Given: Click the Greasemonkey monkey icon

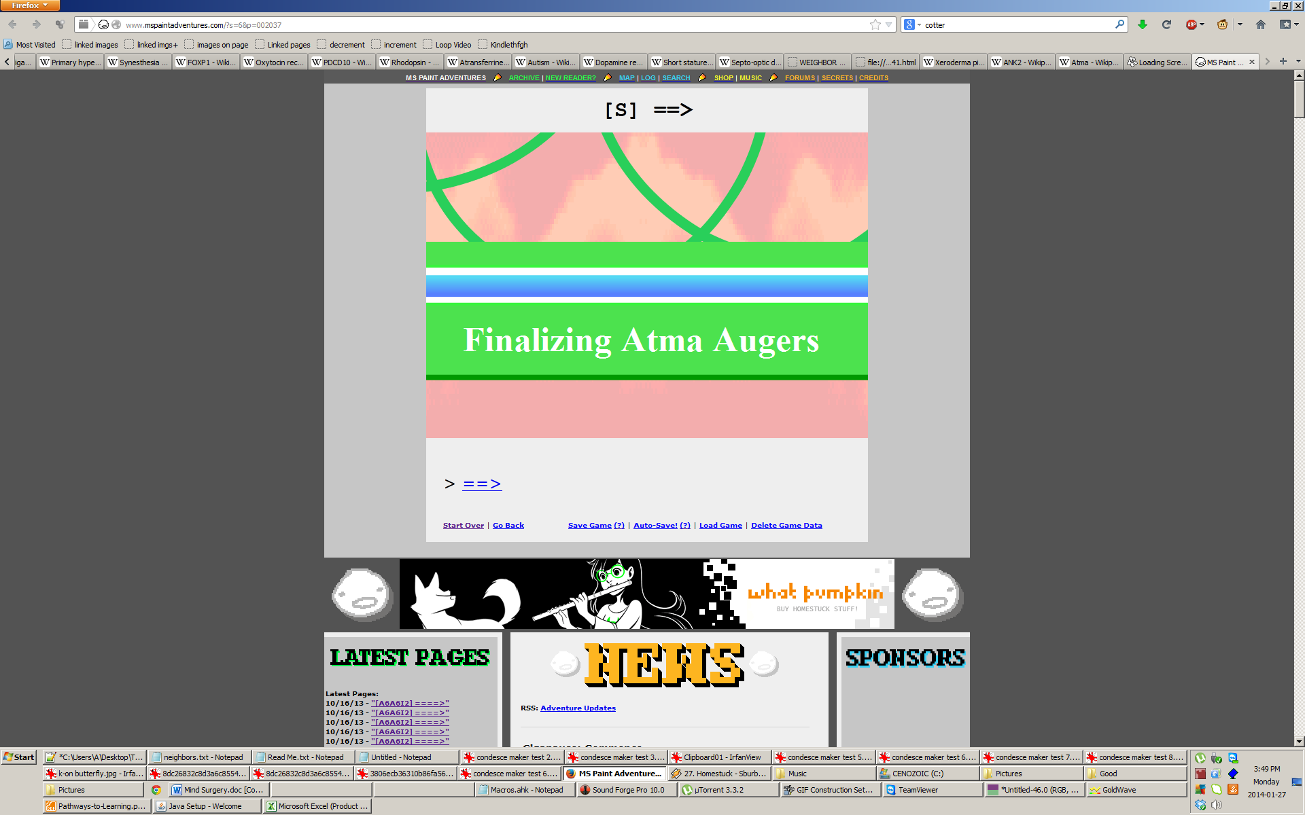Looking at the screenshot, I should point(1222,24).
